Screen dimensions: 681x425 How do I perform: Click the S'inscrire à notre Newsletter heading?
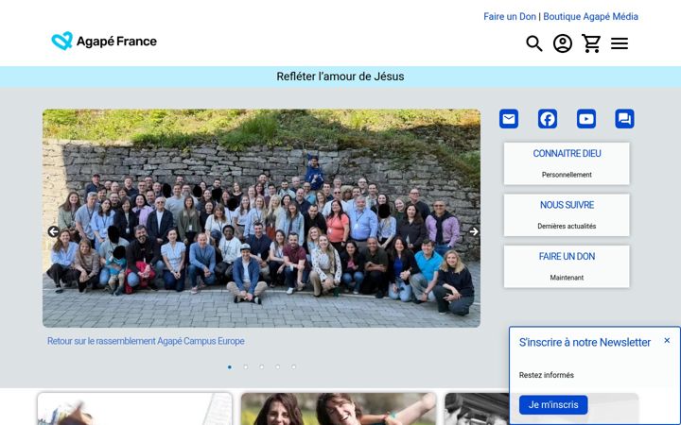[585, 342]
